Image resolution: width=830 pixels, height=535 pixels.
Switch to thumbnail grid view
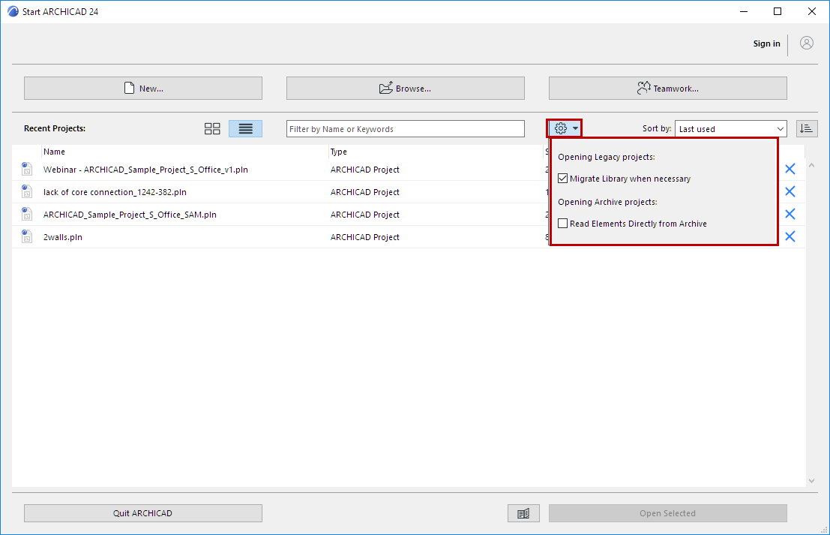click(212, 129)
